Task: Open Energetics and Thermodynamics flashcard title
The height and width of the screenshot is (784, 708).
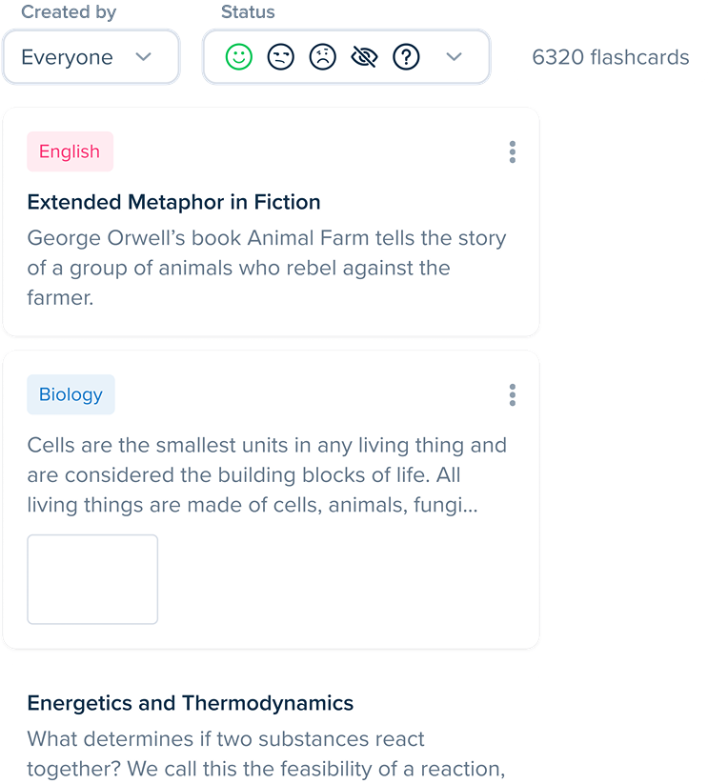Action: [191, 704]
